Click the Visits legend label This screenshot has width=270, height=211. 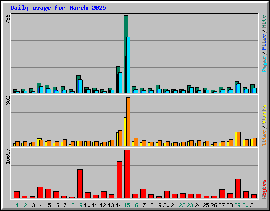264,114
